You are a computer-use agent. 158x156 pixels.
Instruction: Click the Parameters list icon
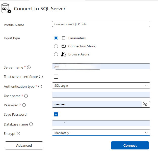(x=64, y=38)
